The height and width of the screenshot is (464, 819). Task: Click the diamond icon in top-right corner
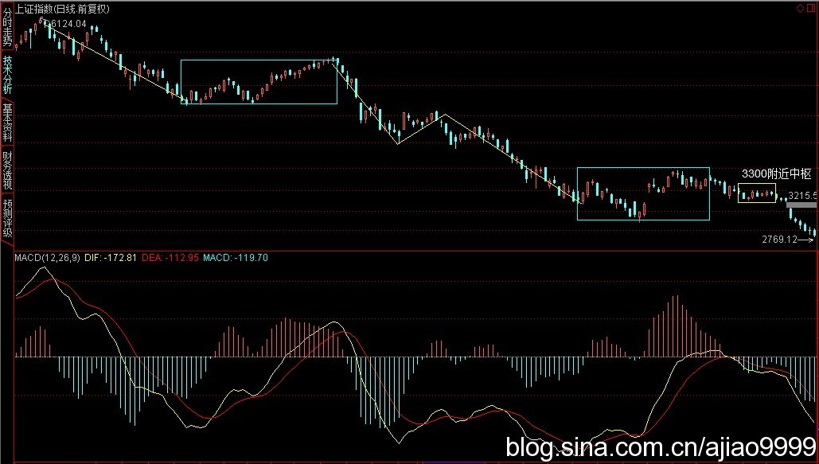coord(801,8)
